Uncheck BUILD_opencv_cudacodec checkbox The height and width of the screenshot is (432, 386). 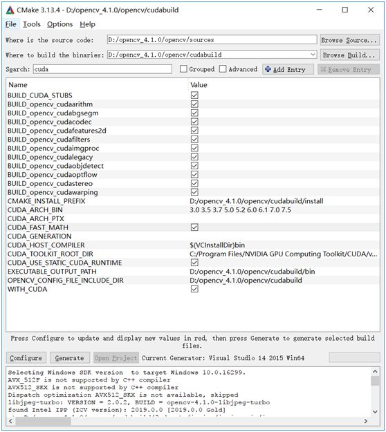click(x=194, y=122)
